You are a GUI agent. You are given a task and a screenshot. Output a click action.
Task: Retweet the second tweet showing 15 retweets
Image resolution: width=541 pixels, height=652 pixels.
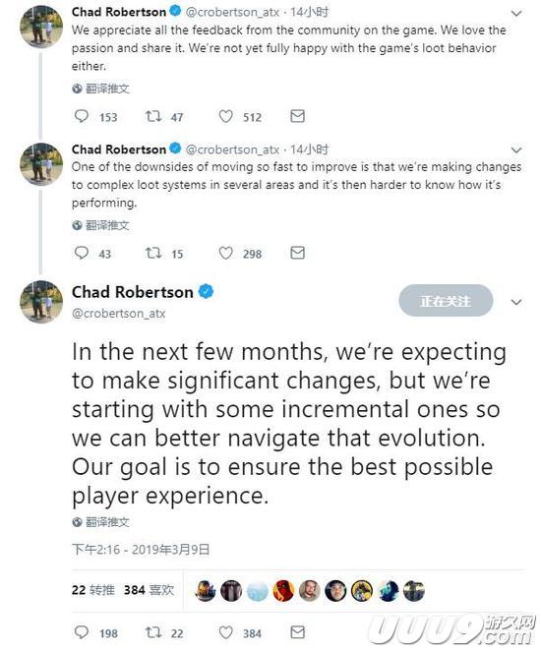(153, 253)
